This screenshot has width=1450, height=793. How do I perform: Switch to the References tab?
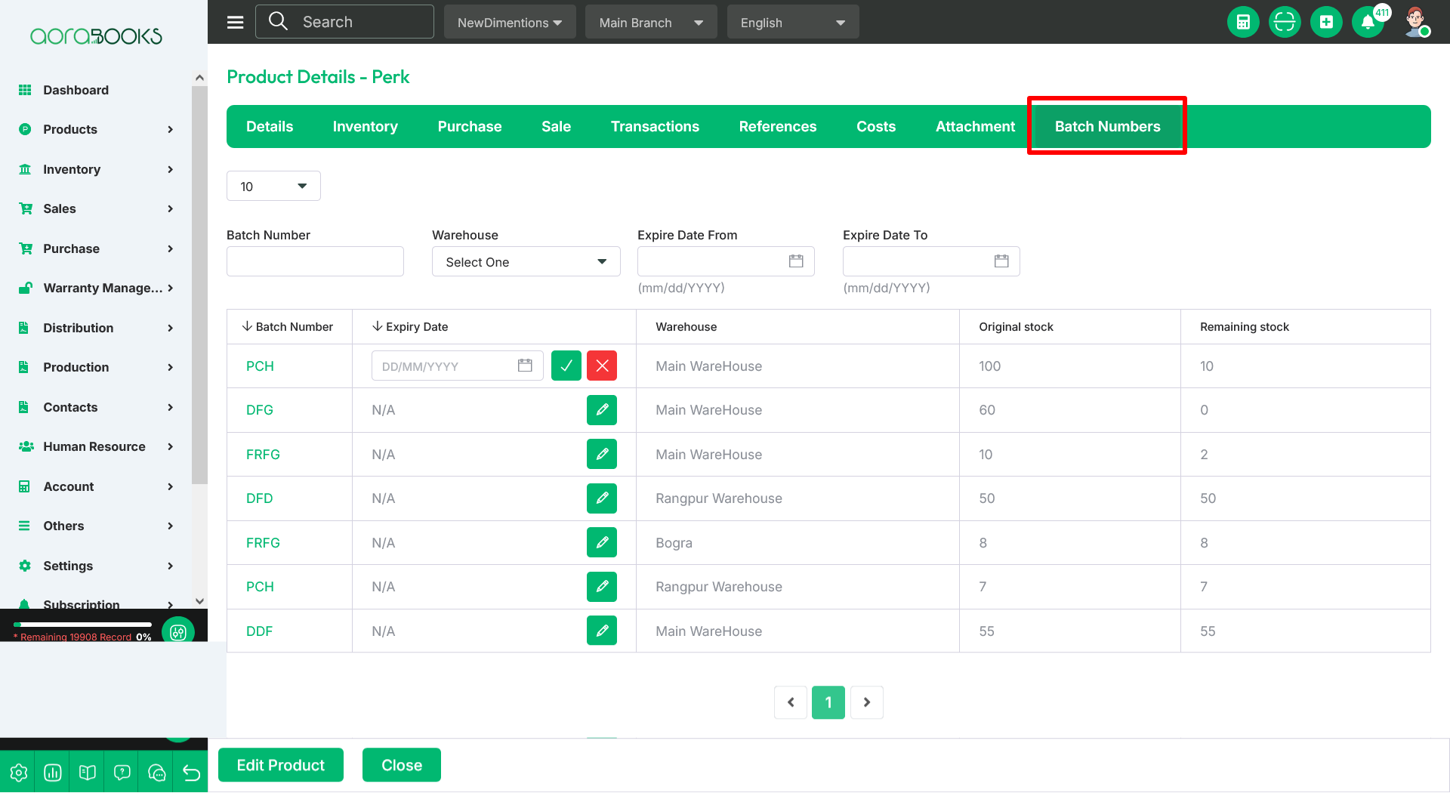tap(778, 126)
